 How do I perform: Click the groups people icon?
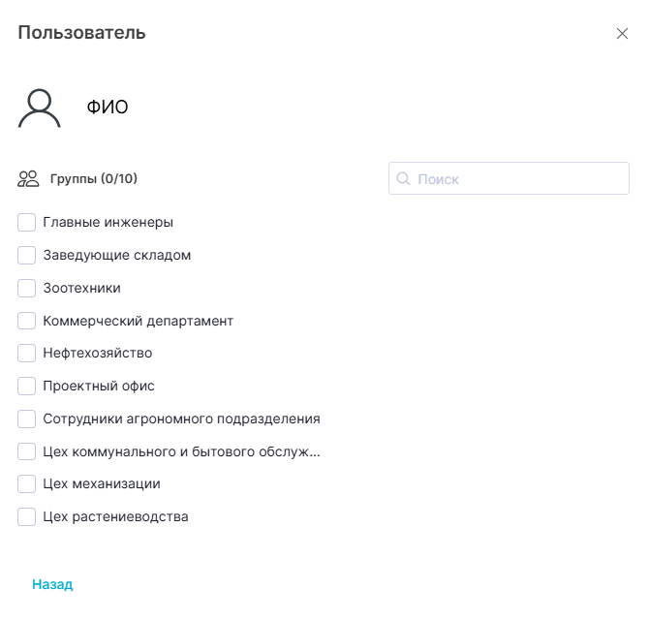(x=28, y=179)
